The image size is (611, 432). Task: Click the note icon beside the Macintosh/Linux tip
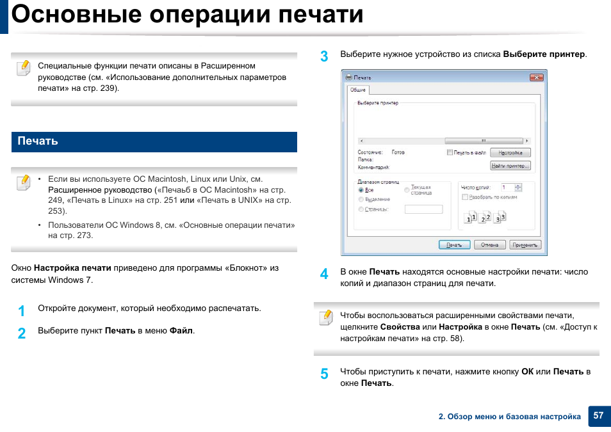[x=22, y=182]
